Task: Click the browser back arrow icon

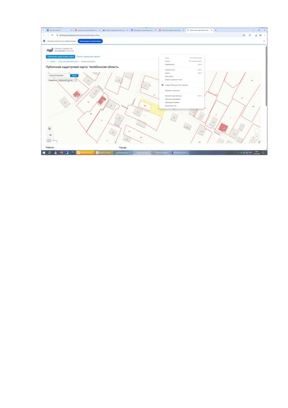Action: [44, 35]
